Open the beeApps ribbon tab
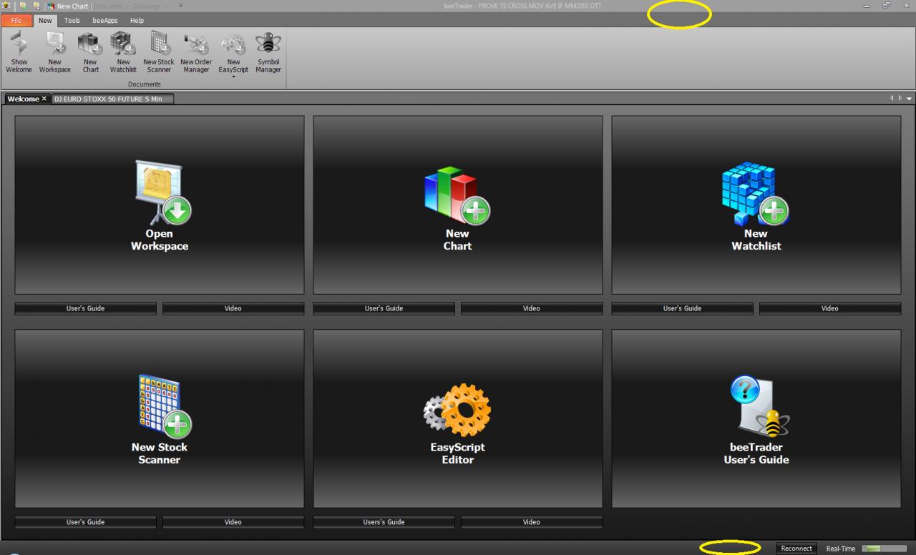Screen dimensions: 916x555 point(105,21)
